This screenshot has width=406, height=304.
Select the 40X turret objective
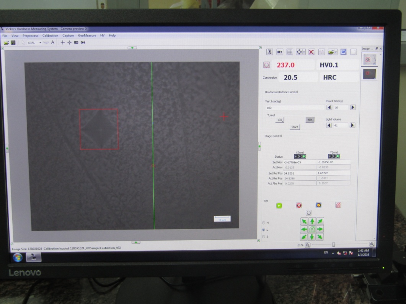pos(310,120)
